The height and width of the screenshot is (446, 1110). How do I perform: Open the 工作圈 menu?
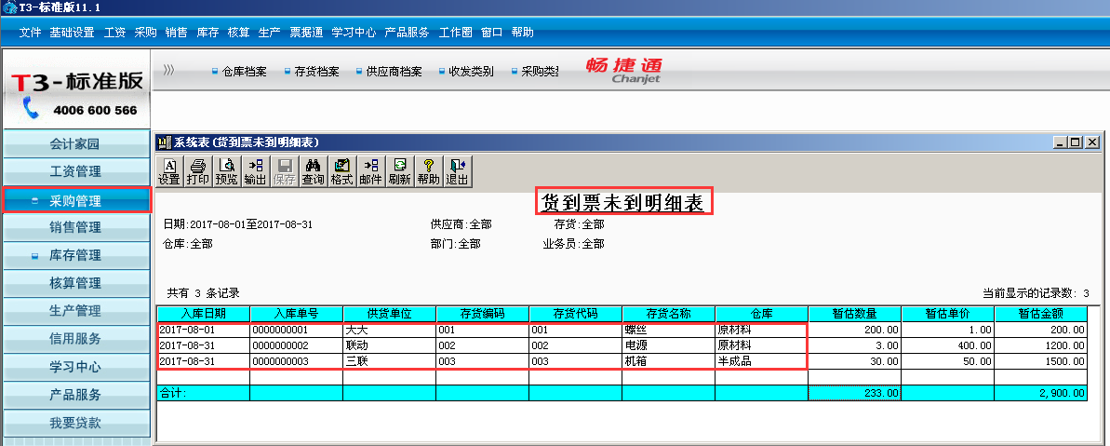[x=455, y=32]
